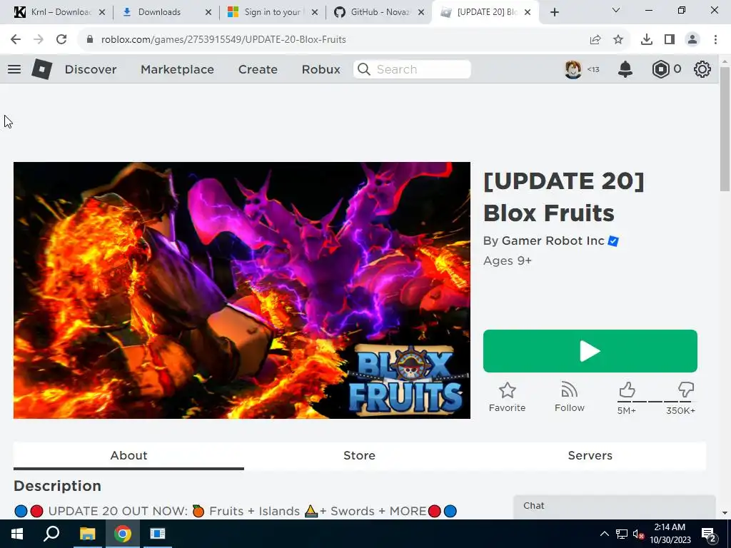Click the page vertical scrollbar thumb

725,129
